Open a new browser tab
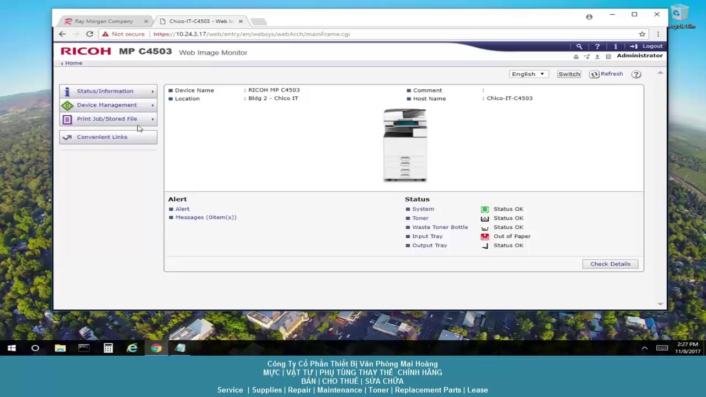The width and height of the screenshot is (706, 397). 259,22
